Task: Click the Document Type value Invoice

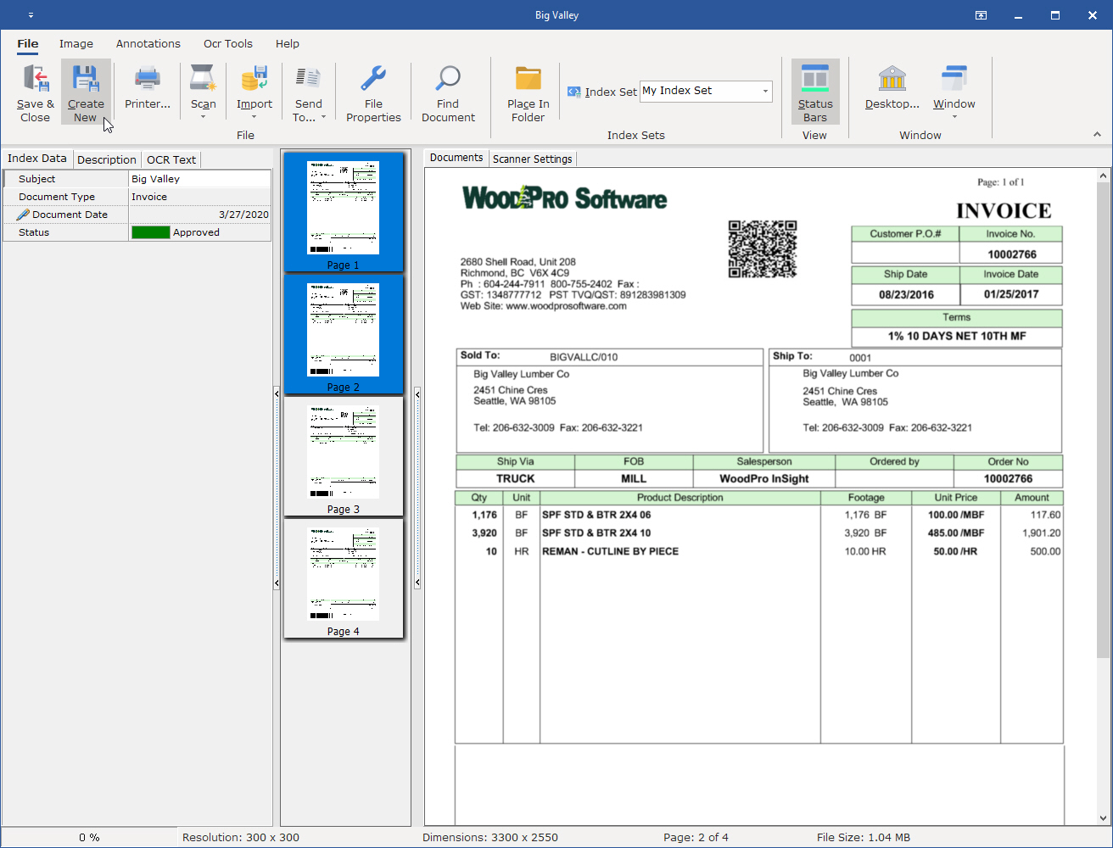Action: (x=200, y=197)
